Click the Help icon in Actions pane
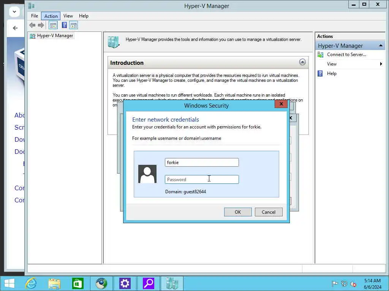 (x=320, y=74)
